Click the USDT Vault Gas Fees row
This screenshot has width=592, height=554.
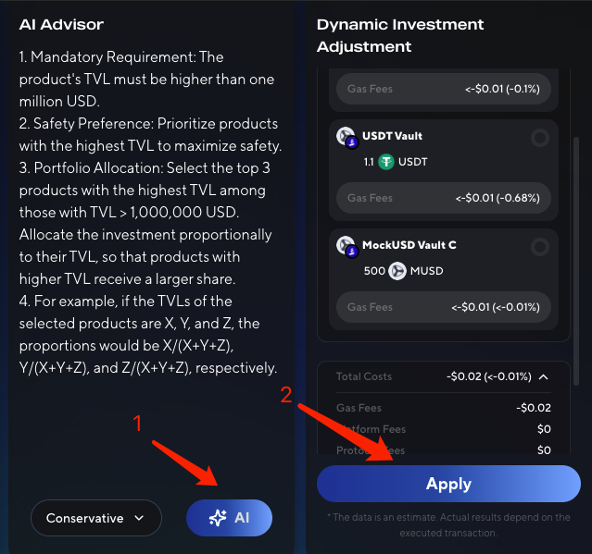444,198
